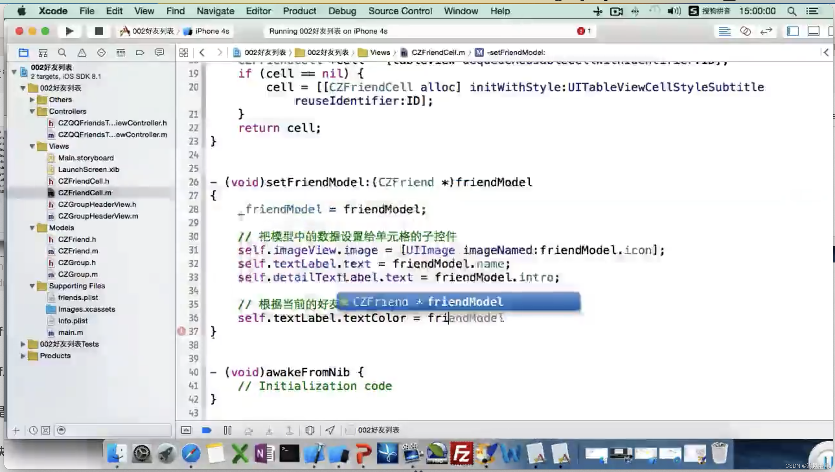Image resolution: width=835 pixels, height=472 pixels.
Task: Click the Xcode assistant editor toggle icon
Action: tap(745, 31)
